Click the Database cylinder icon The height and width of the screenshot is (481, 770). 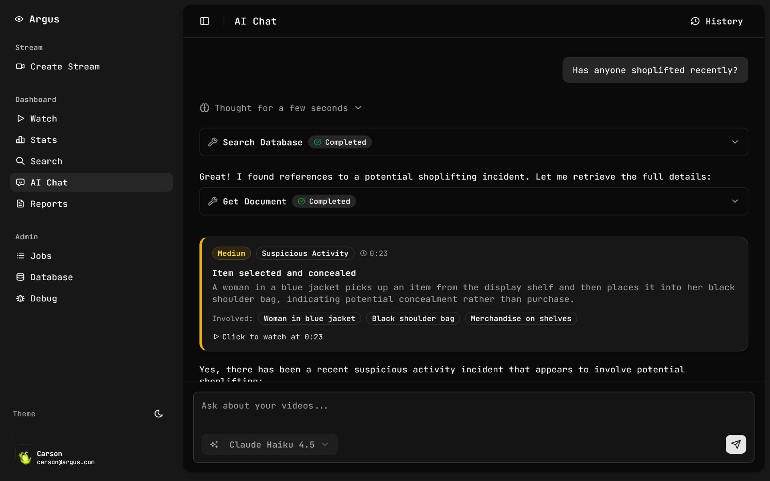[x=20, y=277]
